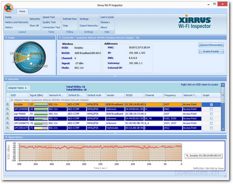This screenshot has width=233, height=184.
Task: Toggle the Adapter Name sort grouping
Action: click(18, 88)
